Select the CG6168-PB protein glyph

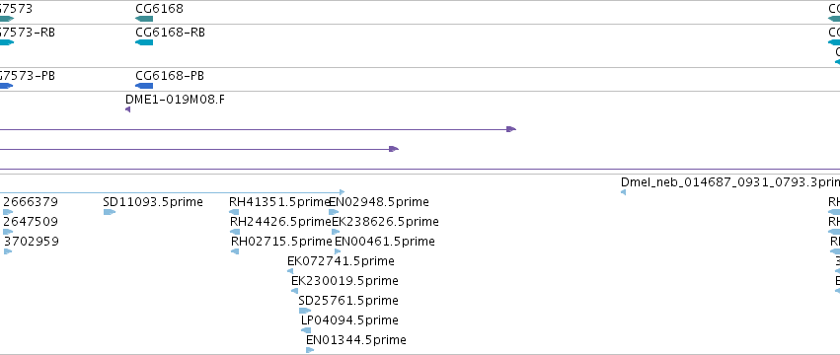pyautogui.click(x=144, y=86)
